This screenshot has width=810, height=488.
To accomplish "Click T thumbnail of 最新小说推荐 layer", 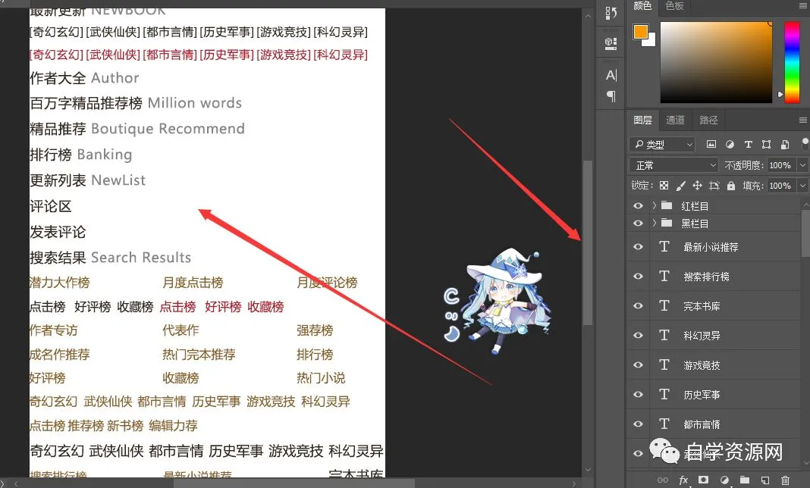I will tap(664, 247).
